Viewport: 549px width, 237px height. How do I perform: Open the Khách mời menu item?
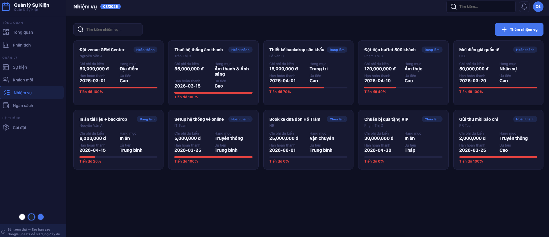32,80
